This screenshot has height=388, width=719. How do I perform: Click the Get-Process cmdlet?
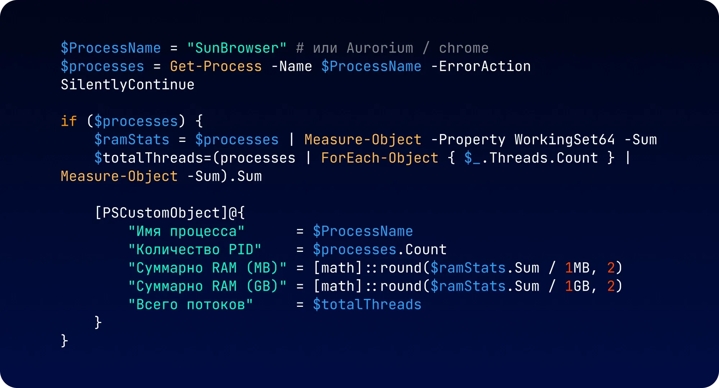216,66
